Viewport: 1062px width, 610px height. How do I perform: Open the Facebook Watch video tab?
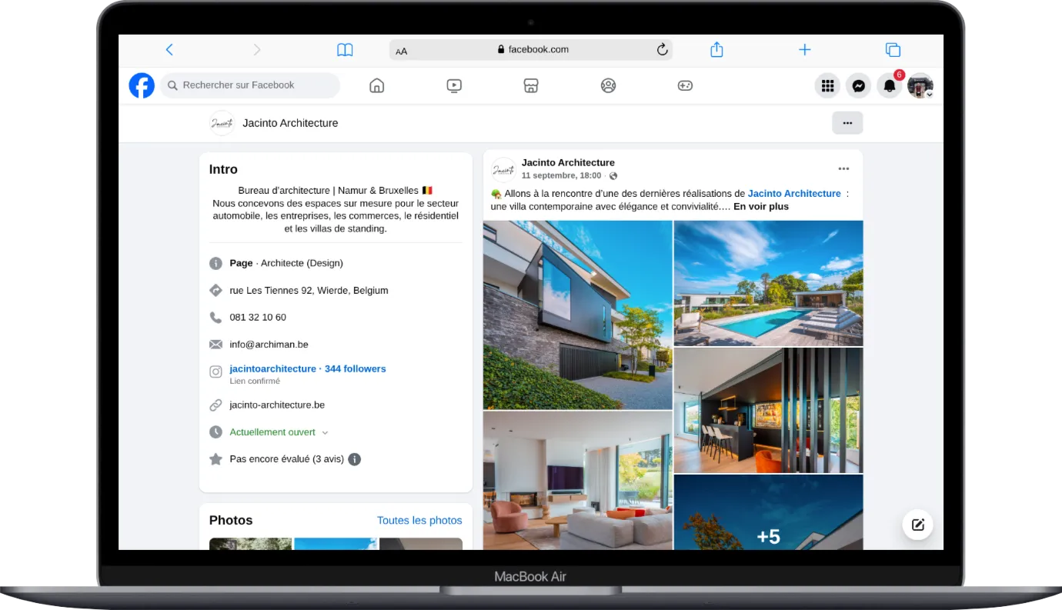click(454, 85)
